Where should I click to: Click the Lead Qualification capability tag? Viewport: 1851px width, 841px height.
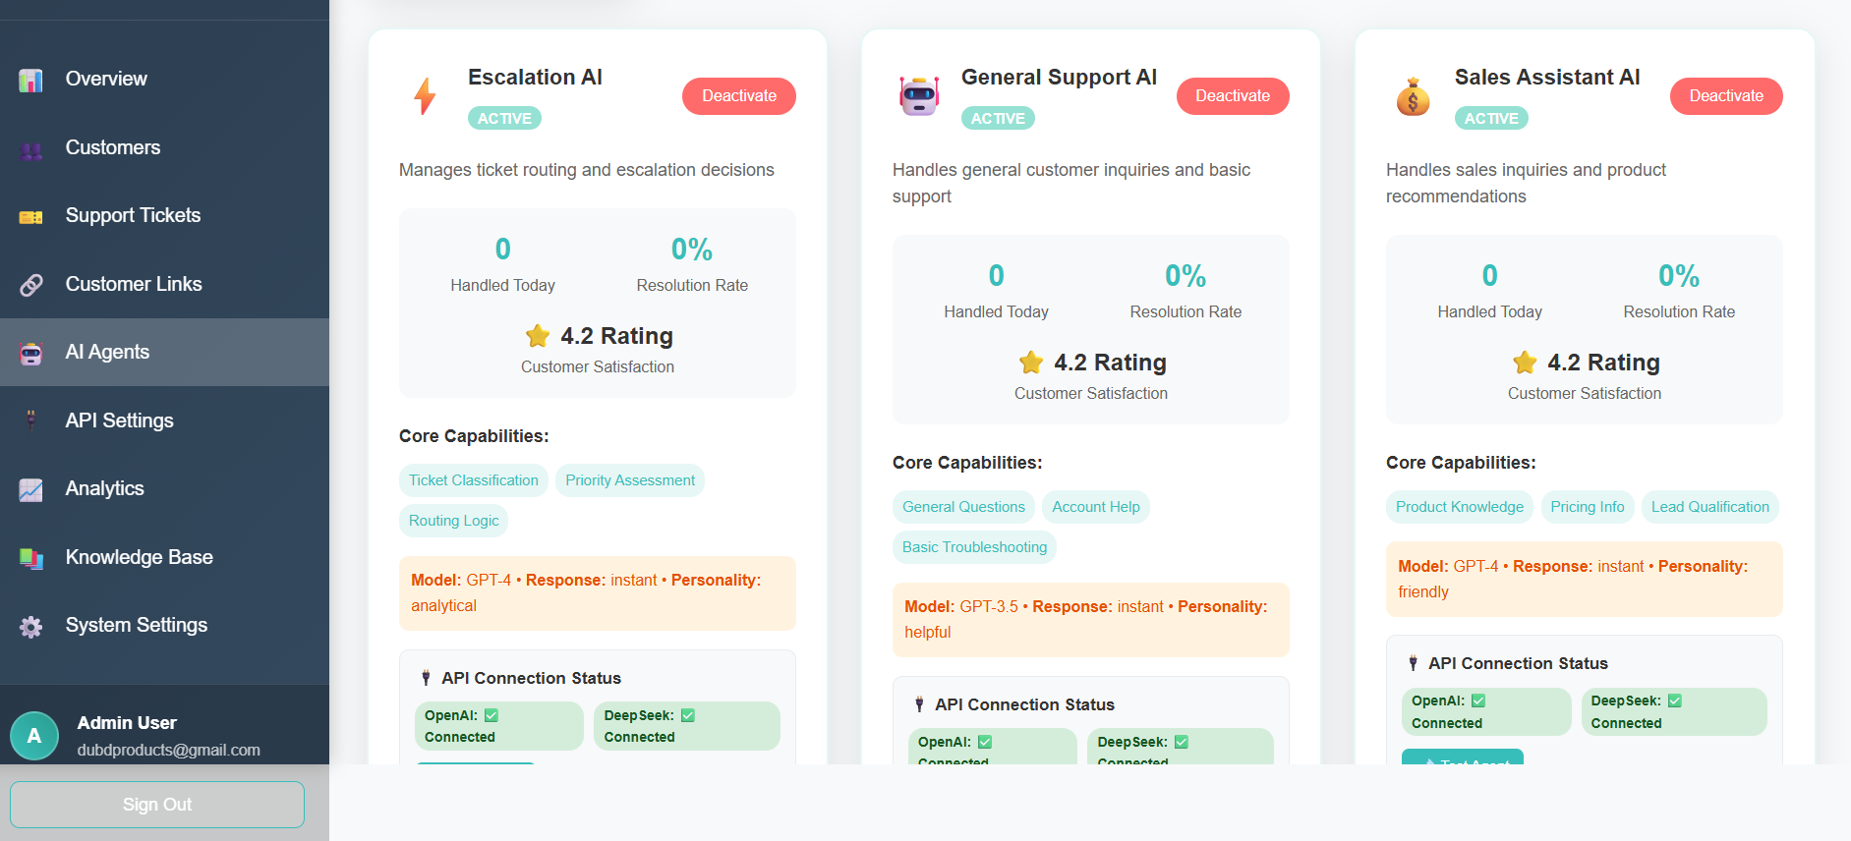[1709, 506]
